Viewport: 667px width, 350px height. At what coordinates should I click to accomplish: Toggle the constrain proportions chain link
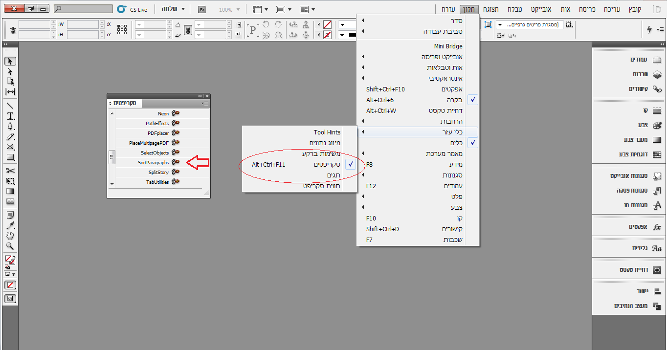click(187, 29)
